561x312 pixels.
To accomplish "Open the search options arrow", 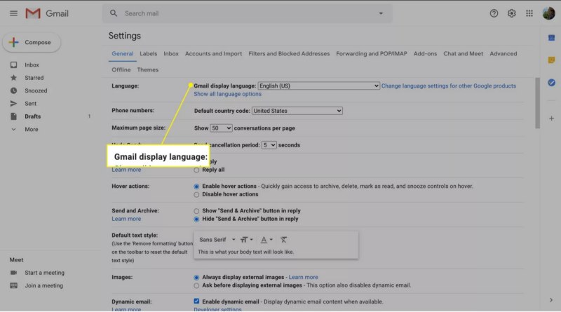I will tap(381, 13).
